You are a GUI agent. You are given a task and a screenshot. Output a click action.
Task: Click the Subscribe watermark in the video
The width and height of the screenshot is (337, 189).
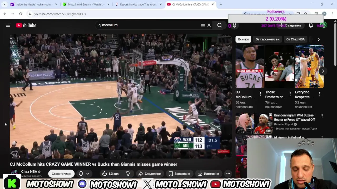click(224, 151)
